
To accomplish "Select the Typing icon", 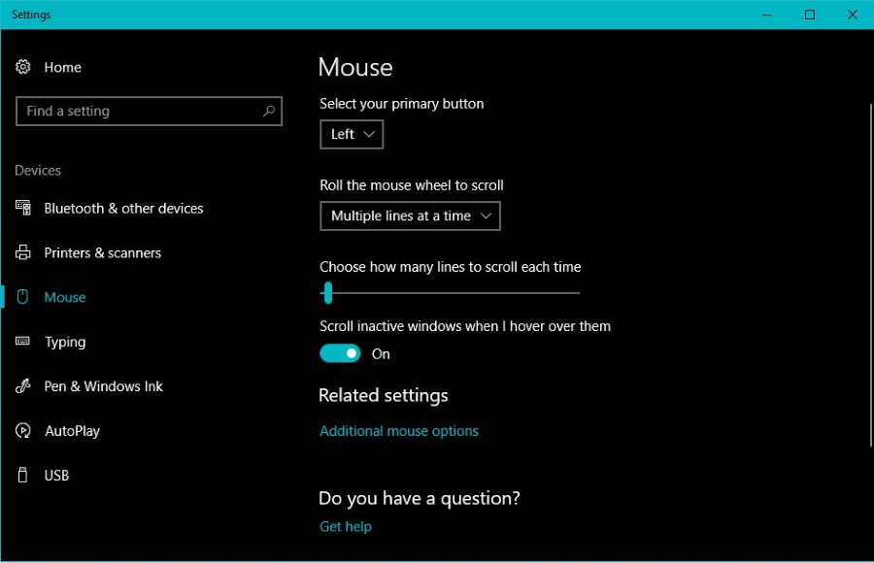I will 22,342.
